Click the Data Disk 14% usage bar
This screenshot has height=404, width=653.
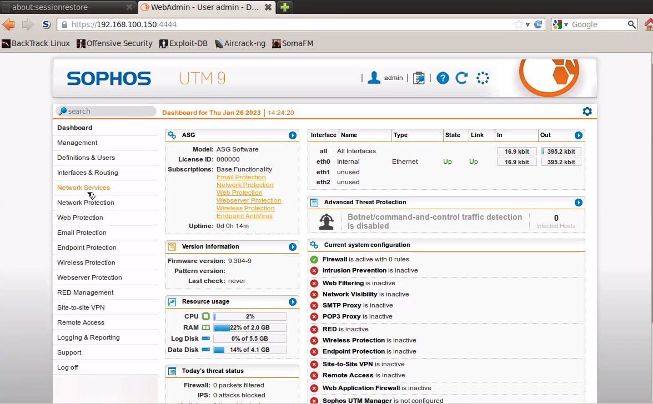tap(250, 350)
